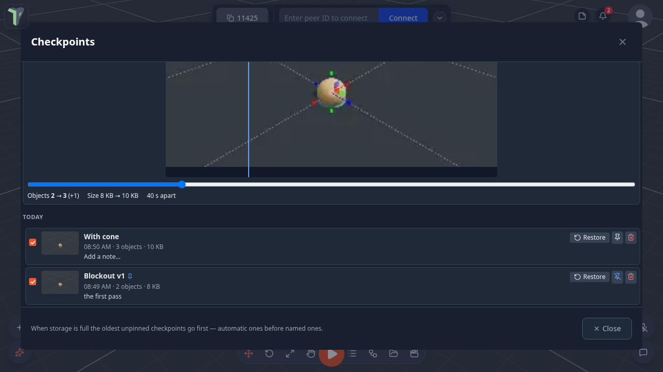
Task: Pin the With cone checkpoint
Action: [617, 237]
